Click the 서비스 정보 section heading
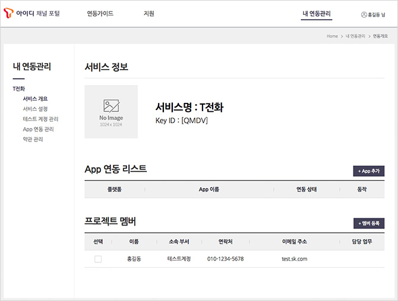Screen dimensions: 398x301 [x=106, y=67]
